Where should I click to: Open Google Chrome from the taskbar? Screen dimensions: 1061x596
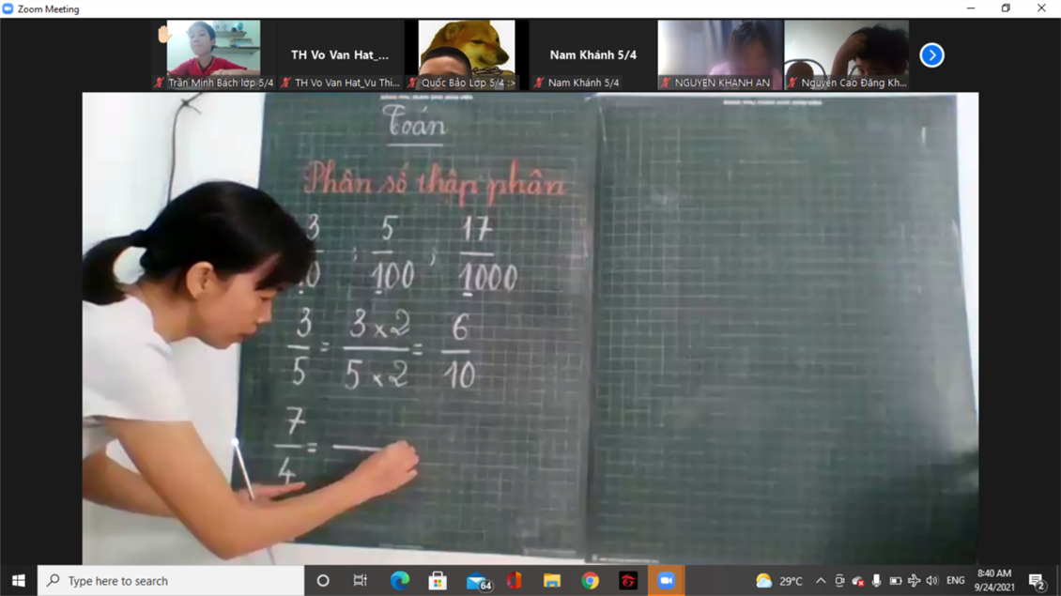[590, 581]
